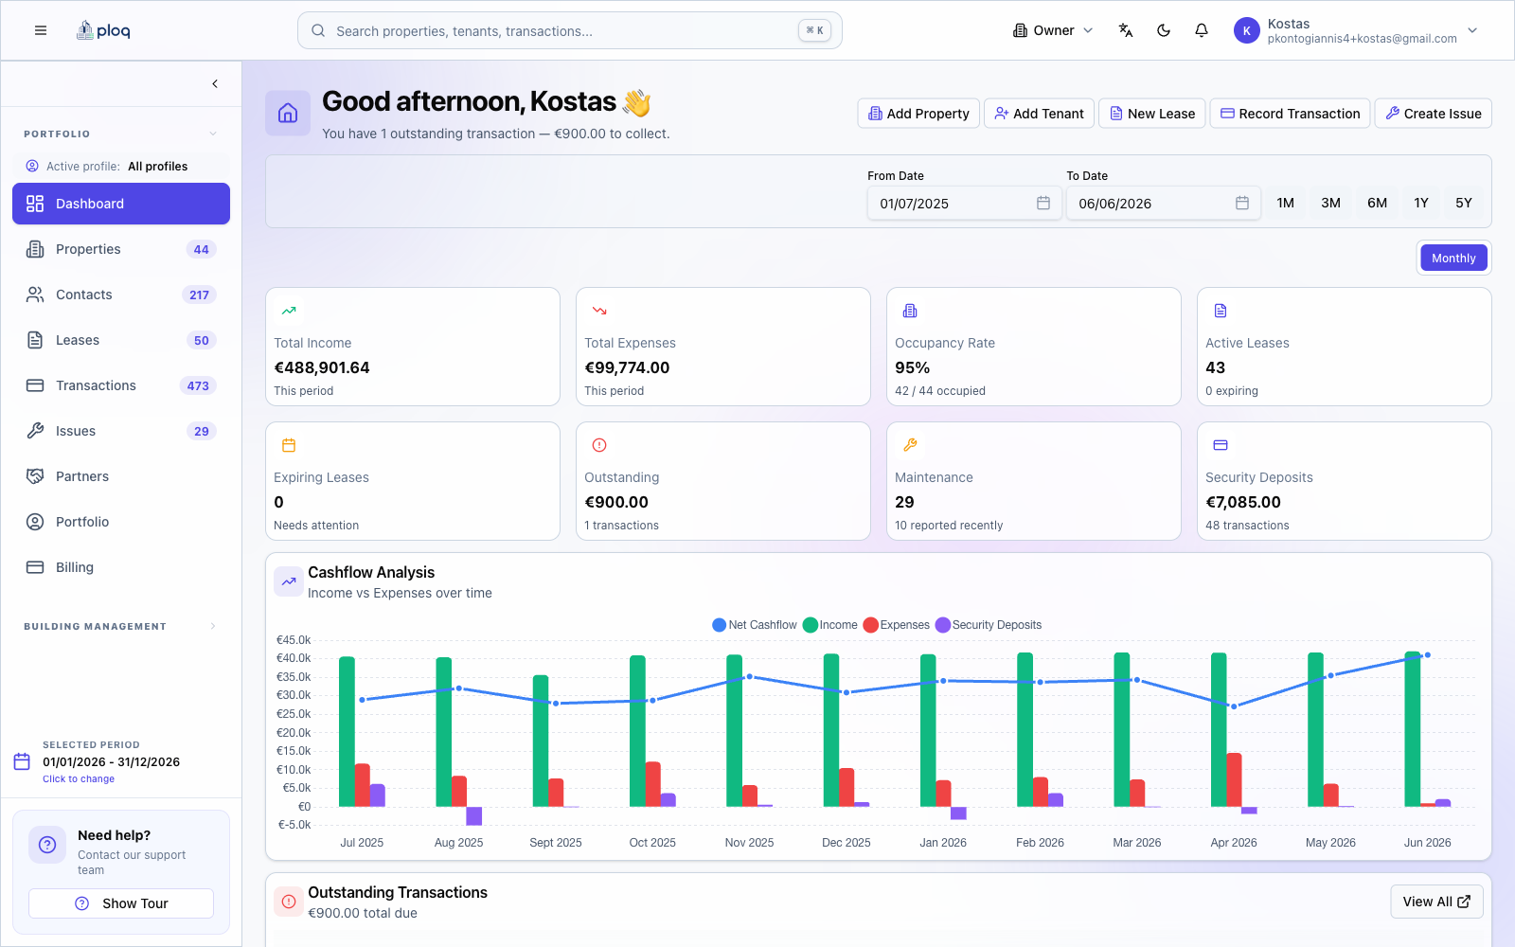This screenshot has width=1515, height=947.
Task: Click the Total Expenses trend-down icon
Action: [599, 311]
